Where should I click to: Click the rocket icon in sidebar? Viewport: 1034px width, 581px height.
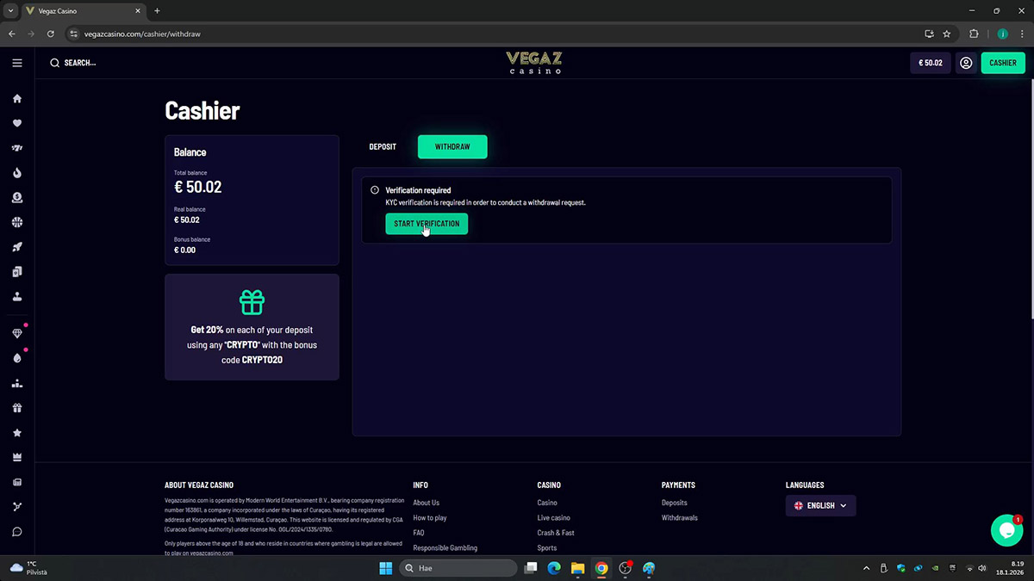[17, 247]
